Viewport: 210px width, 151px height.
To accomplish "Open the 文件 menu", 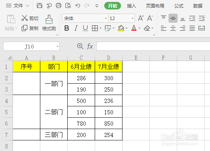I will point(14,6).
